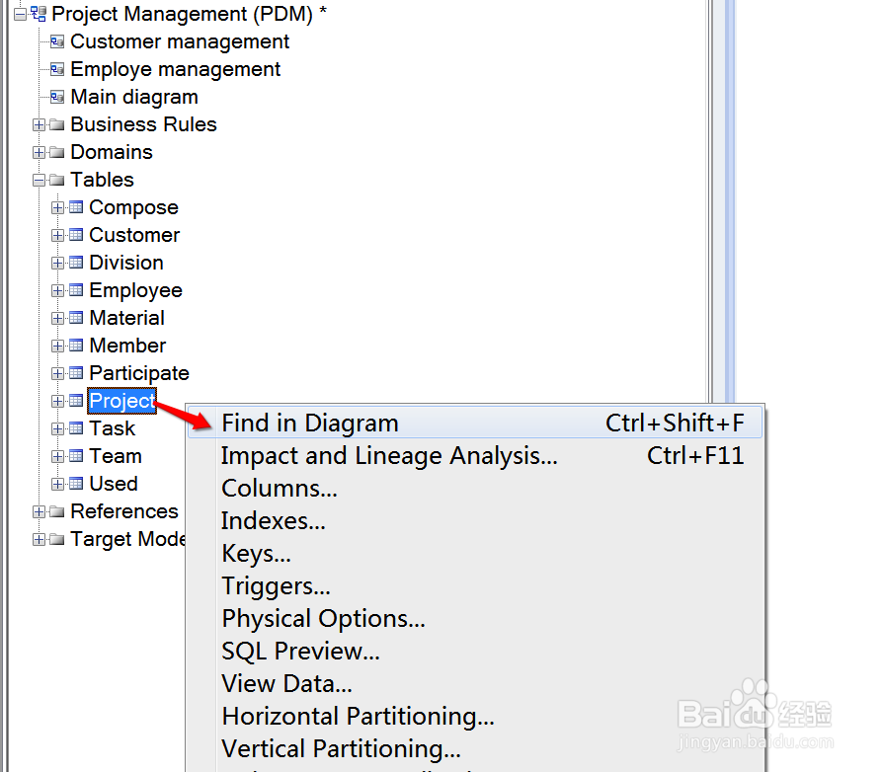This screenshot has width=883, height=772.
Task: Expand the Target Models folder
Action: (39, 539)
